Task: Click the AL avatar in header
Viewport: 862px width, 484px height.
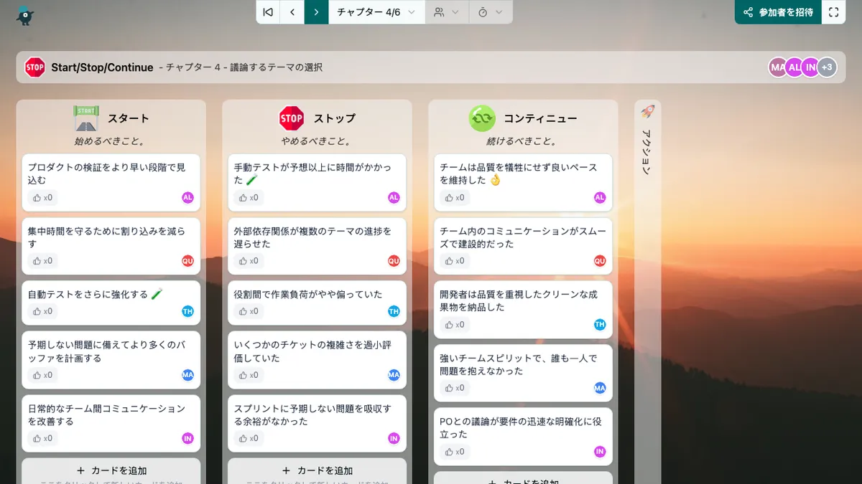Action: tap(794, 67)
